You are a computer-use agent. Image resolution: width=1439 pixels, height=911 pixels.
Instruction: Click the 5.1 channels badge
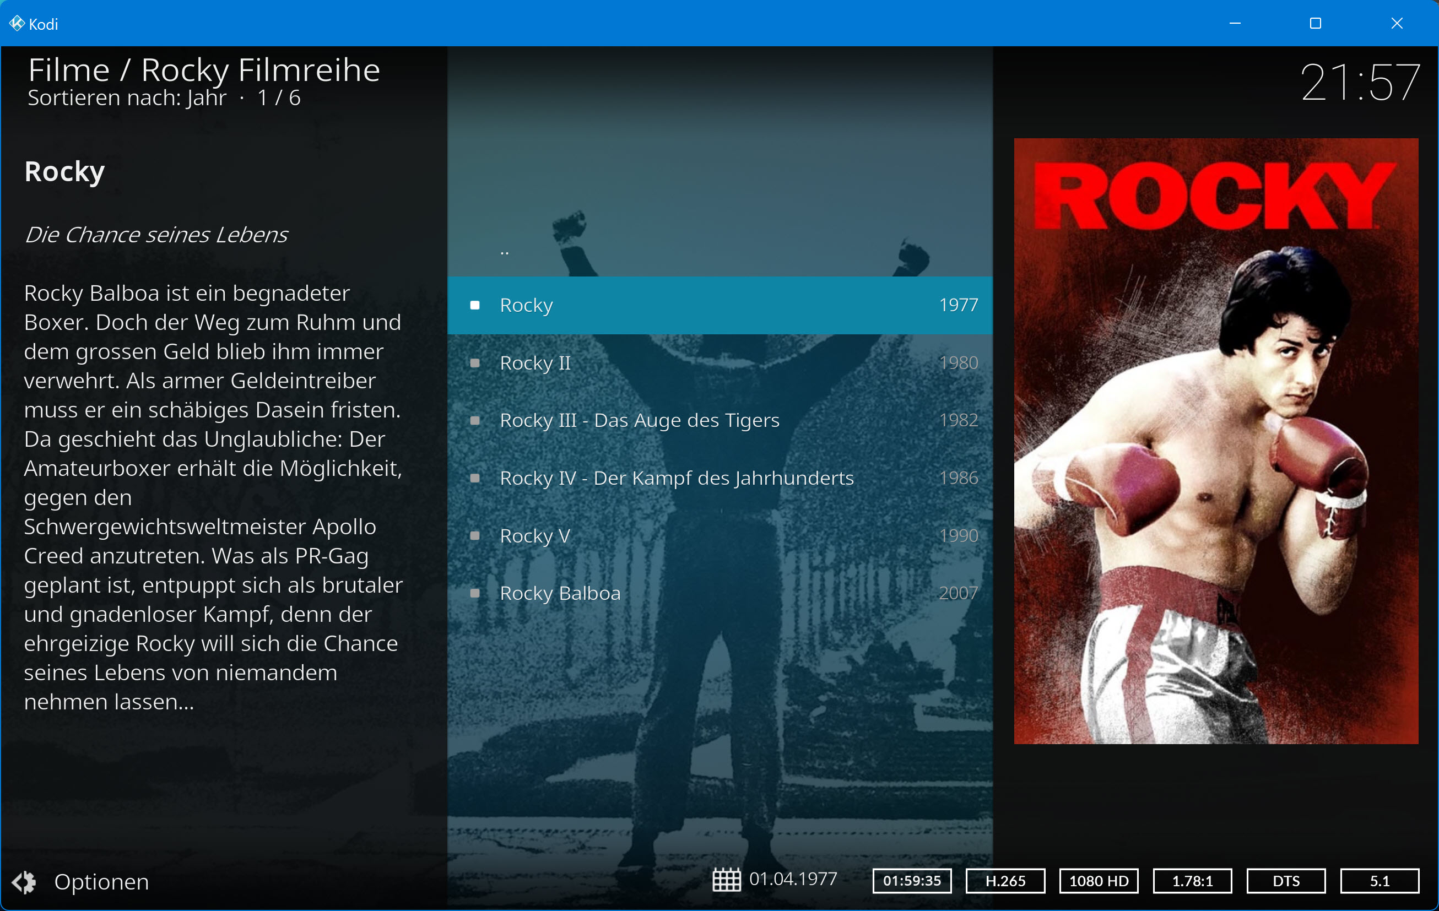point(1380,881)
